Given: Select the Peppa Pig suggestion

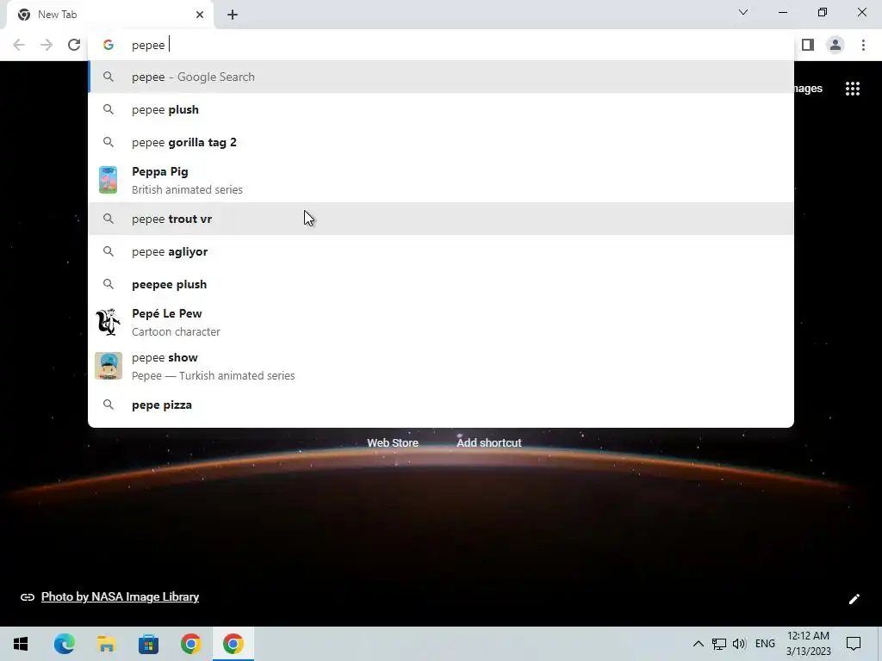Looking at the screenshot, I should coord(441,181).
